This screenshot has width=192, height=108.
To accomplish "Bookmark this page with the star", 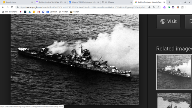I will click(158, 7).
